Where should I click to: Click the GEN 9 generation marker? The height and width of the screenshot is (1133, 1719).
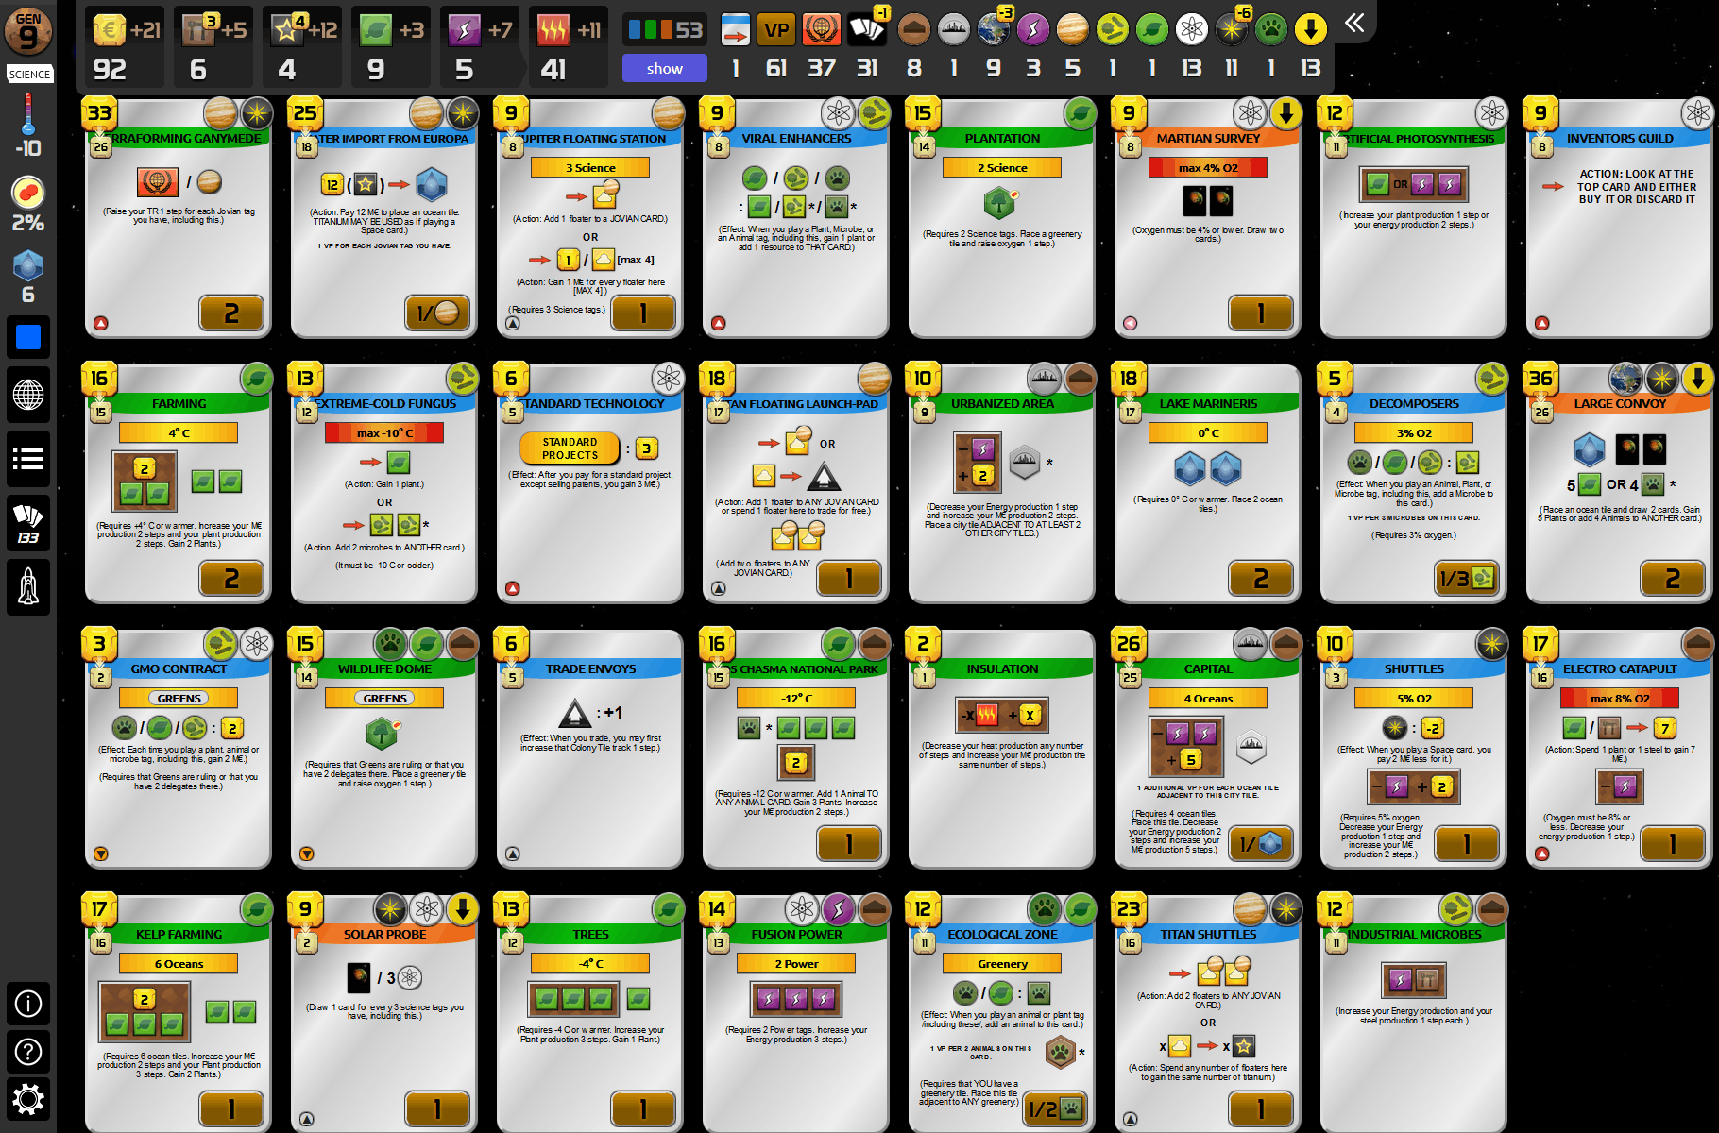point(28,30)
